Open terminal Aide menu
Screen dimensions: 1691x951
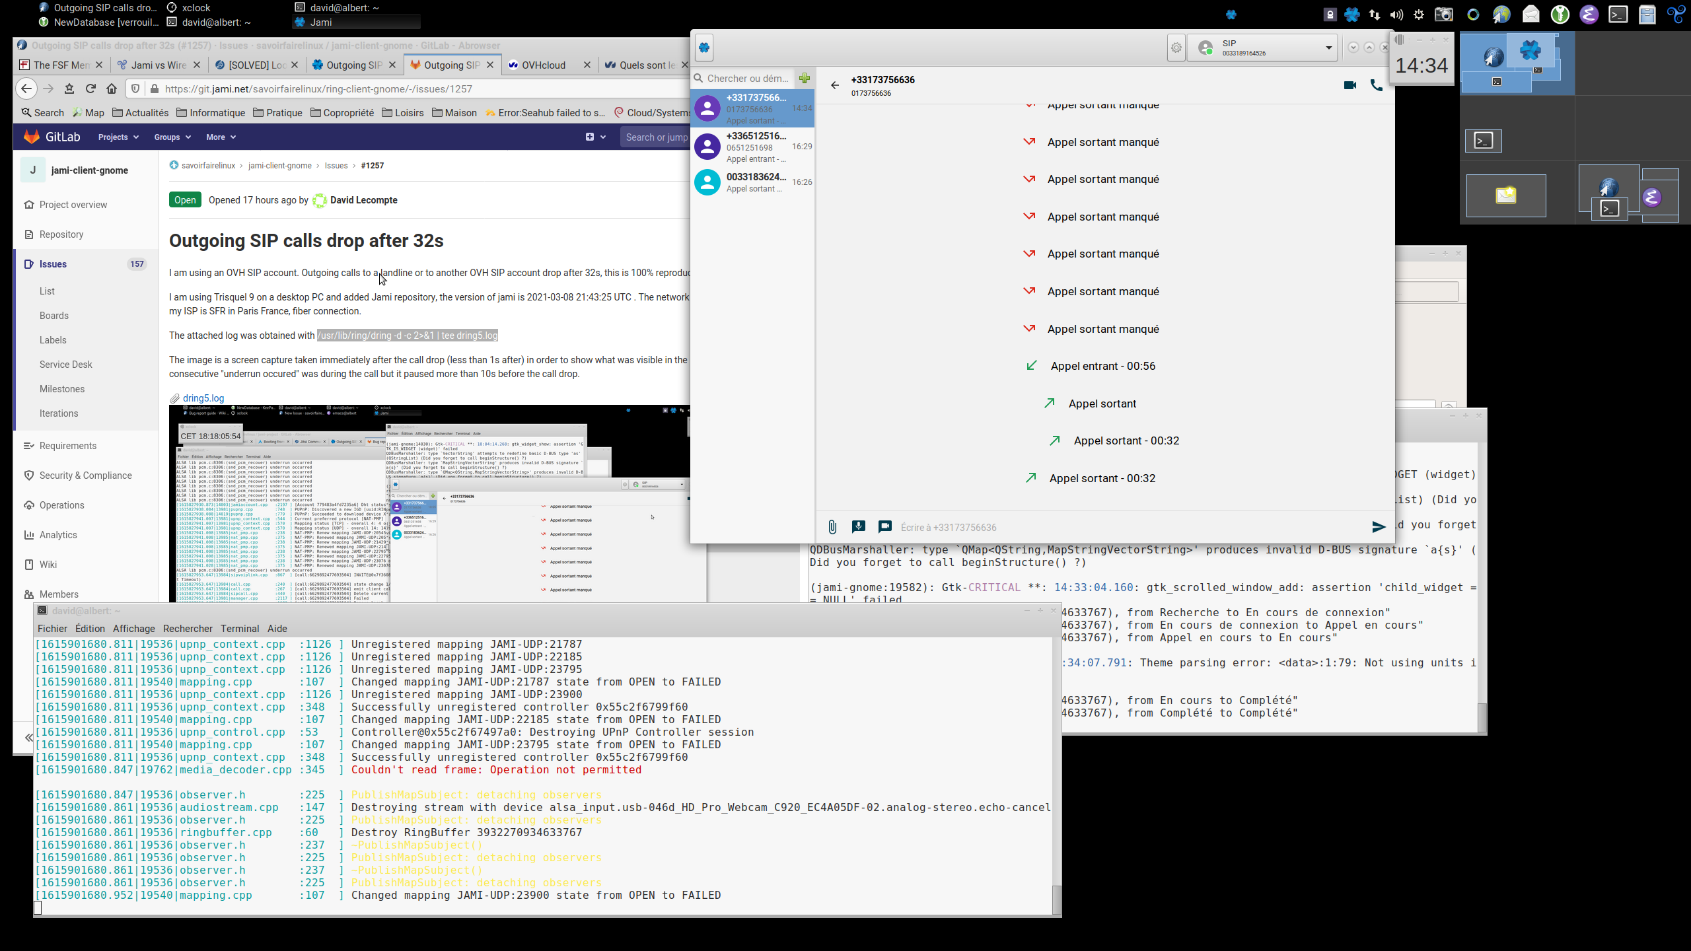pyautogui.click(x=277, y=628)
